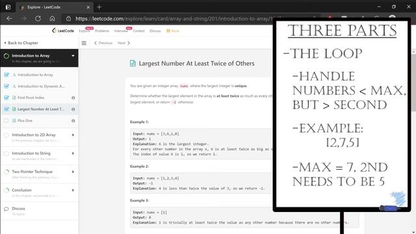Viewport: 416px width, 234px height.
Task: Click the Conclusion progress circle
Action: click(x=6, y=190)
